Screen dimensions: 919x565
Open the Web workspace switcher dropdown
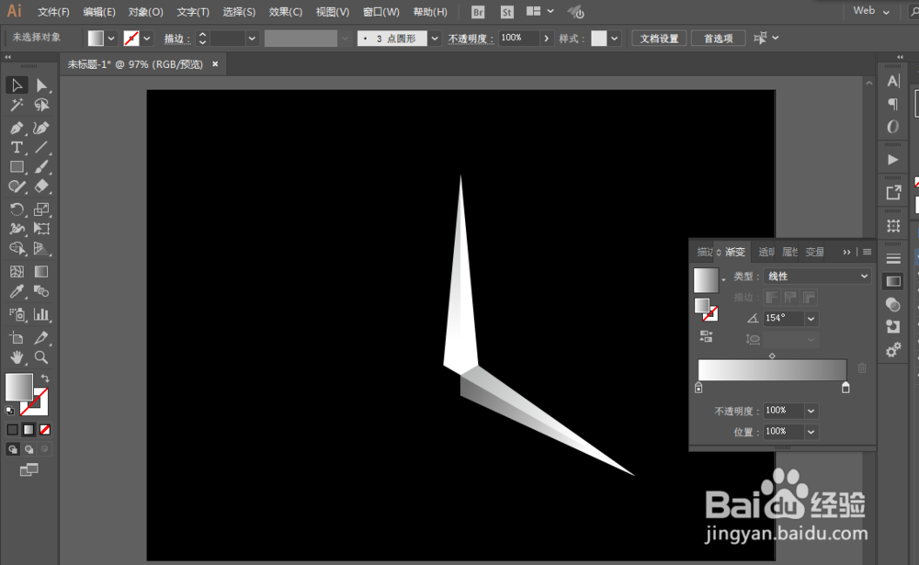[x=869, y=12]
